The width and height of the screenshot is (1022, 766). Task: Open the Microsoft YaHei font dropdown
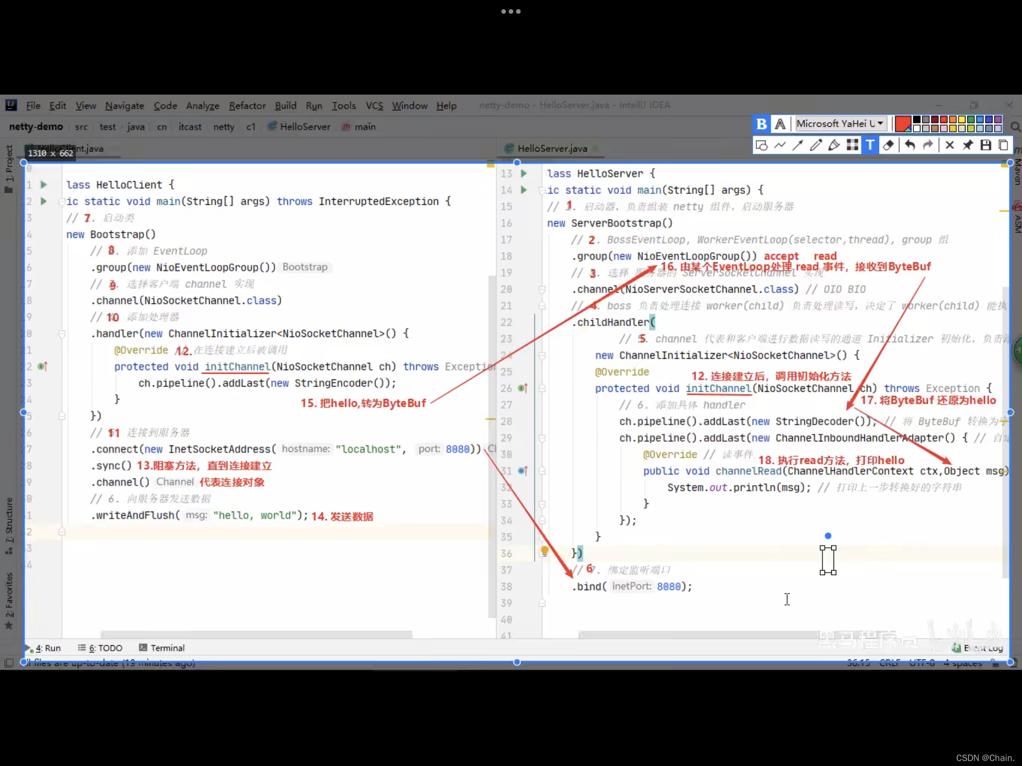841,124
